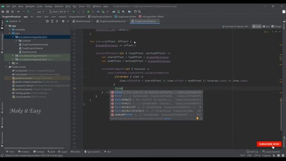Open the Terminal tool window
286x161 pixels.
point(39,152)
